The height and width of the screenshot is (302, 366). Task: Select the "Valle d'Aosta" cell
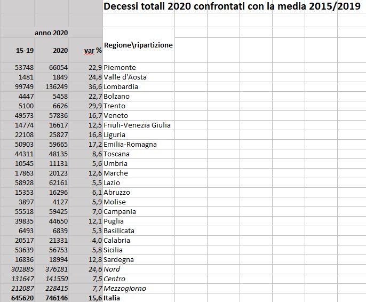(x=139, y=77)
